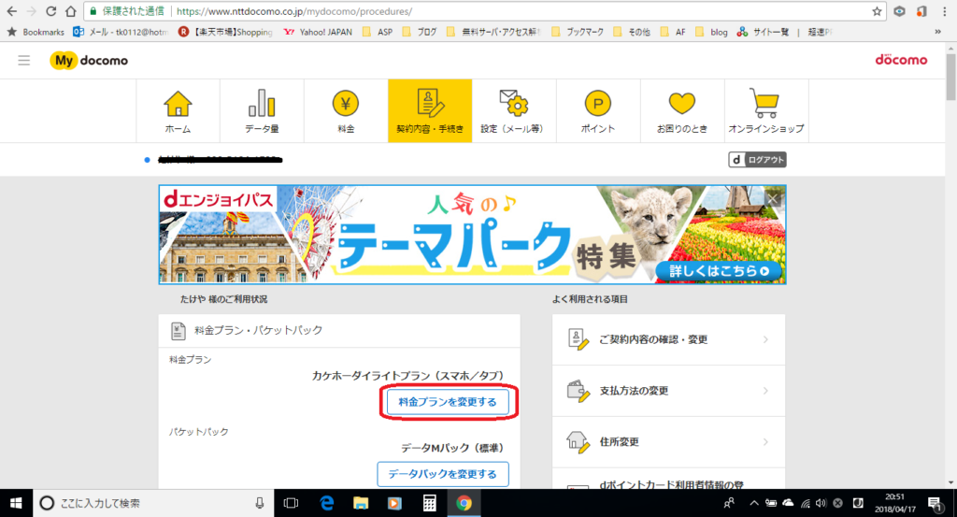
Task: Open File Explorer from the taskbar
Action: tap(361, 503)
